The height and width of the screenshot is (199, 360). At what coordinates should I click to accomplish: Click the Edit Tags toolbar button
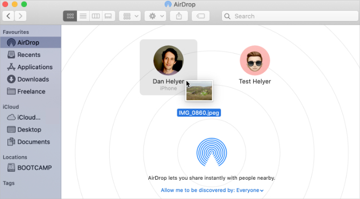point(200,16)
